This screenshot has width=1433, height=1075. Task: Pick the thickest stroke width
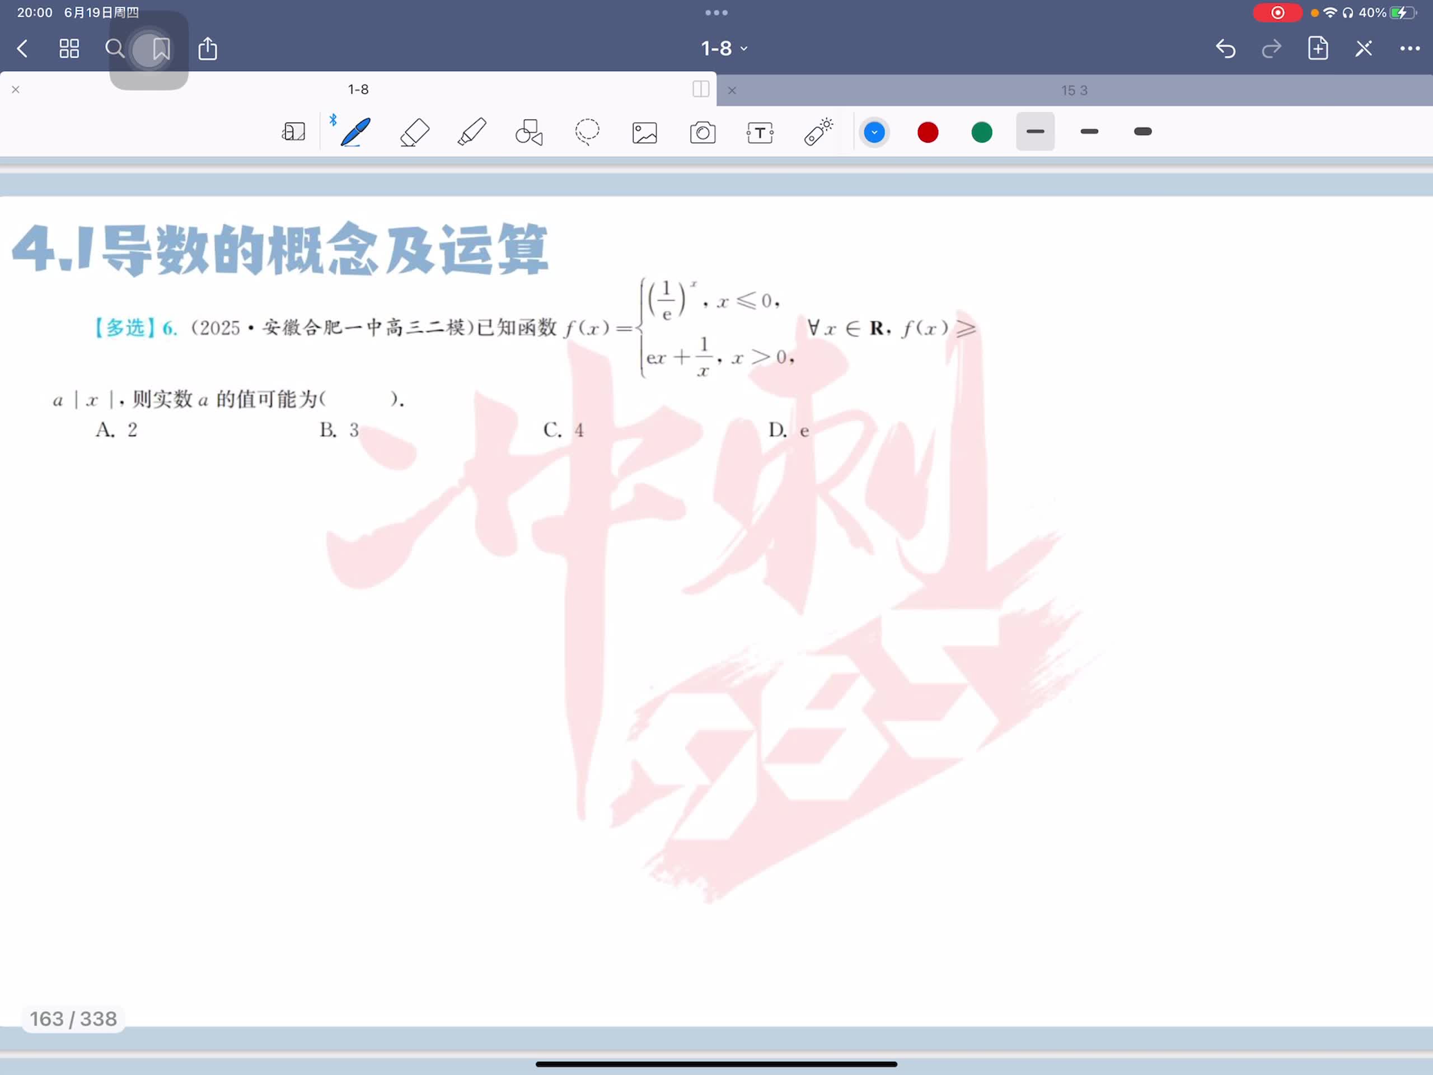point(1143,132)
